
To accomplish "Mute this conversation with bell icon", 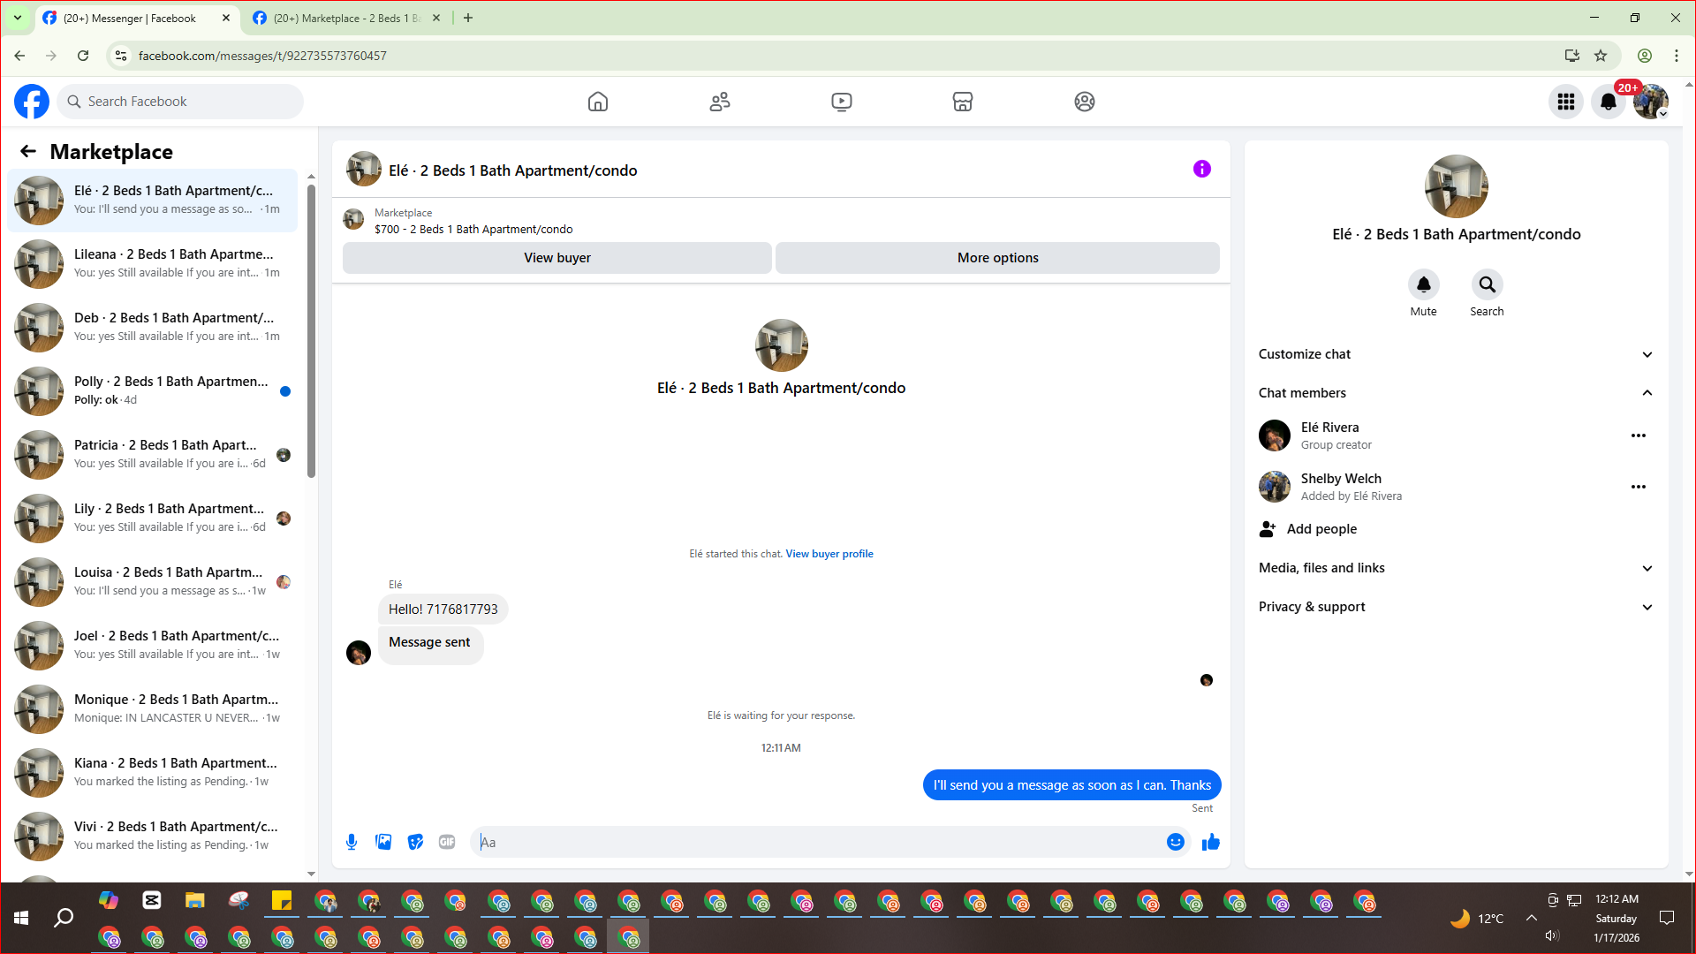I will 1423,284.
